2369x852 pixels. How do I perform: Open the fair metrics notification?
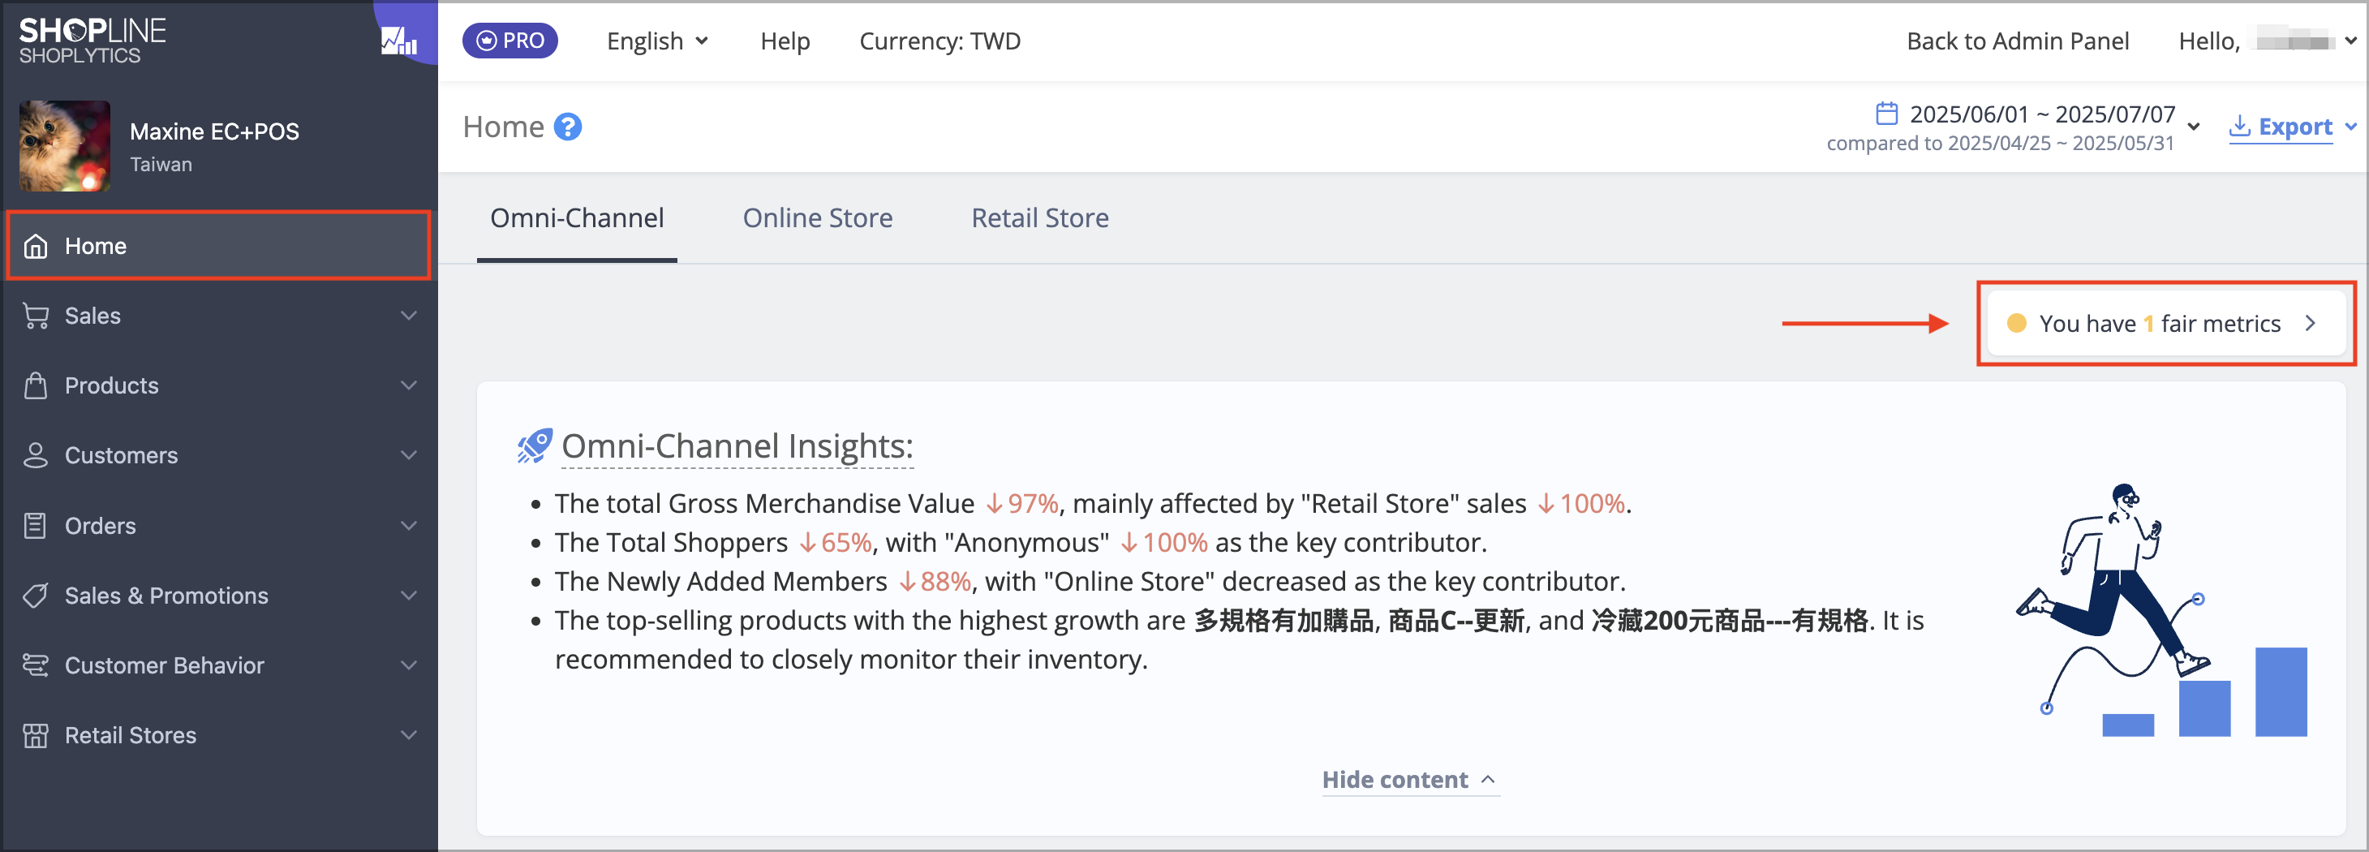point(2165,323)
